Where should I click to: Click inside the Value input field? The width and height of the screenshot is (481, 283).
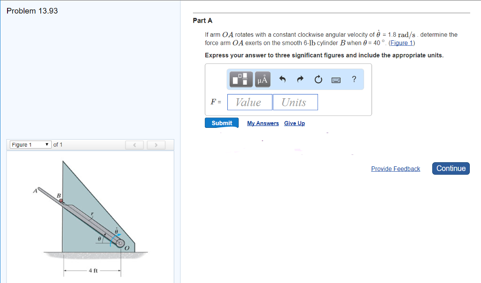[249, 102]
